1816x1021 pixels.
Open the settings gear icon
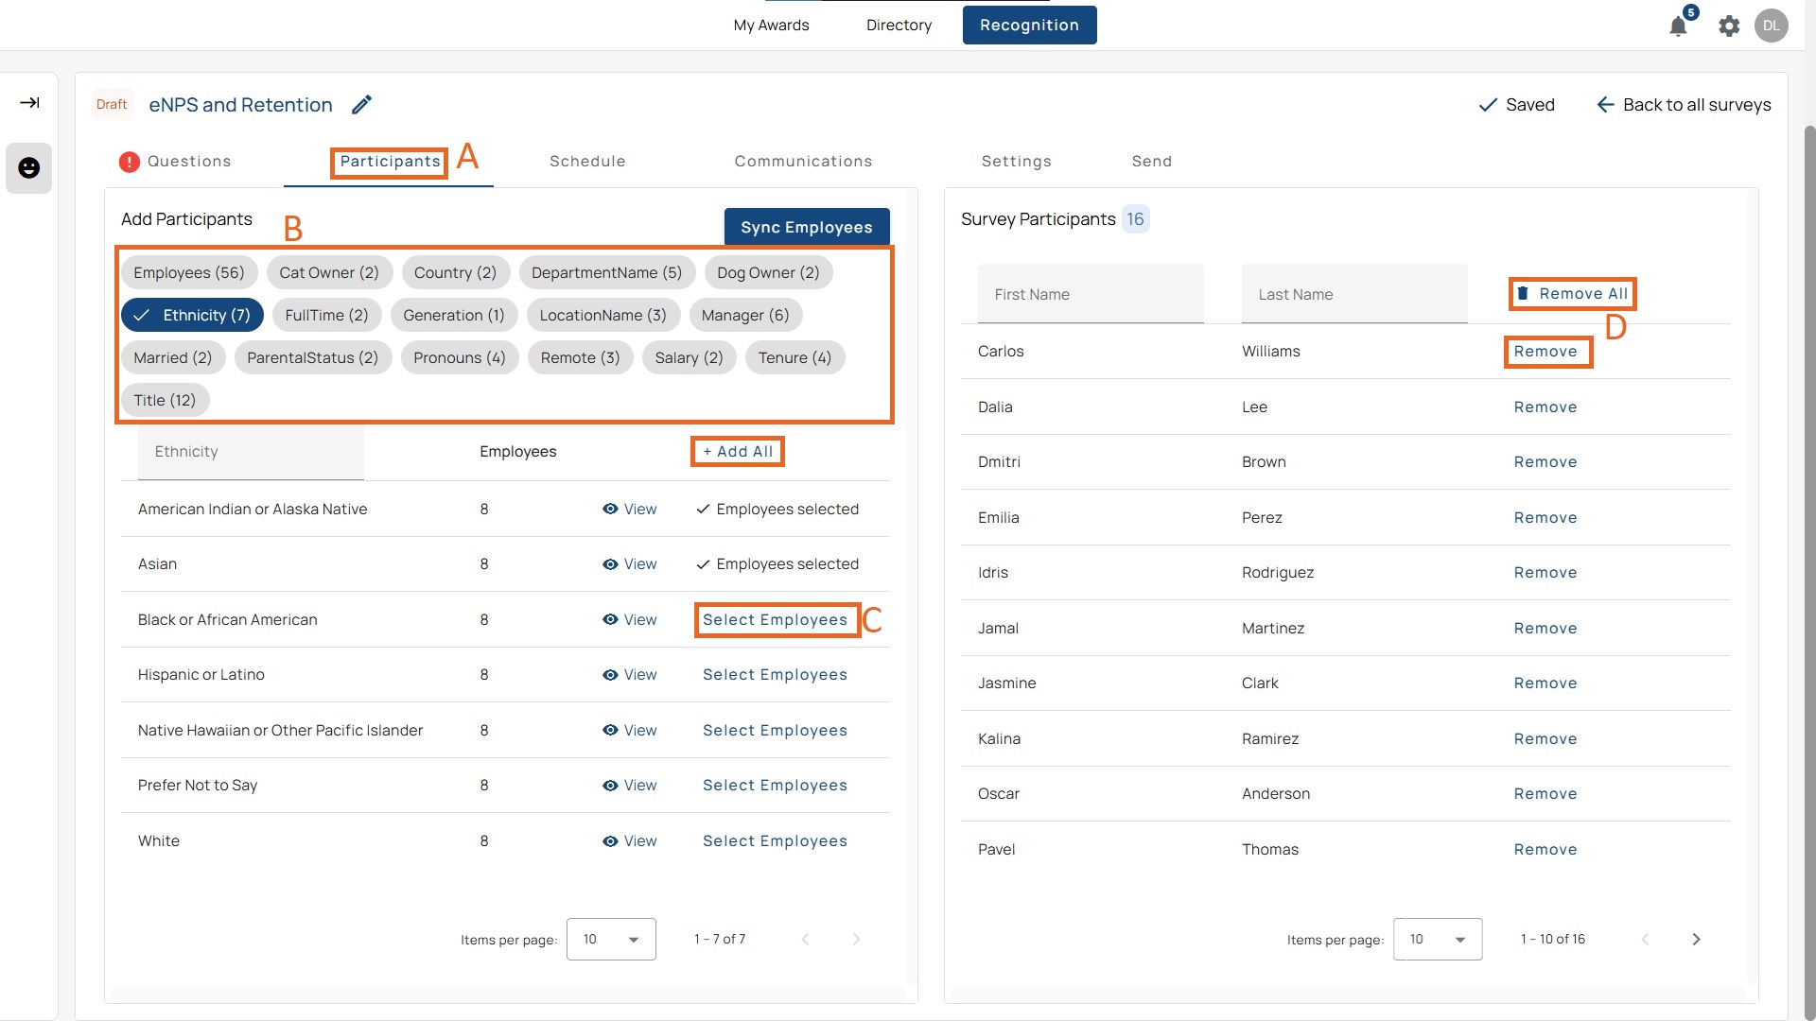[1729, 26]
